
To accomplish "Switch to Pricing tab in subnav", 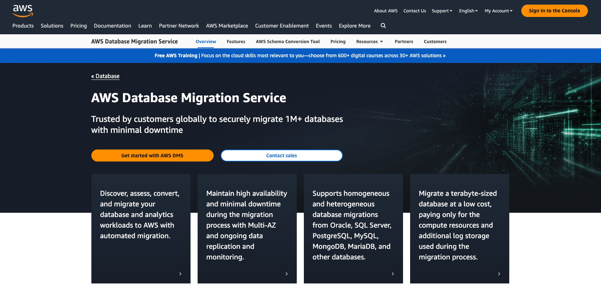I will click(x=338, y=42).
